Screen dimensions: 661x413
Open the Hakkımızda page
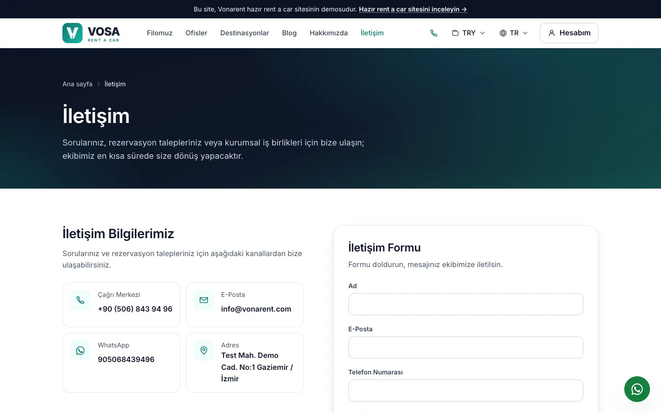tap(329, 33)
